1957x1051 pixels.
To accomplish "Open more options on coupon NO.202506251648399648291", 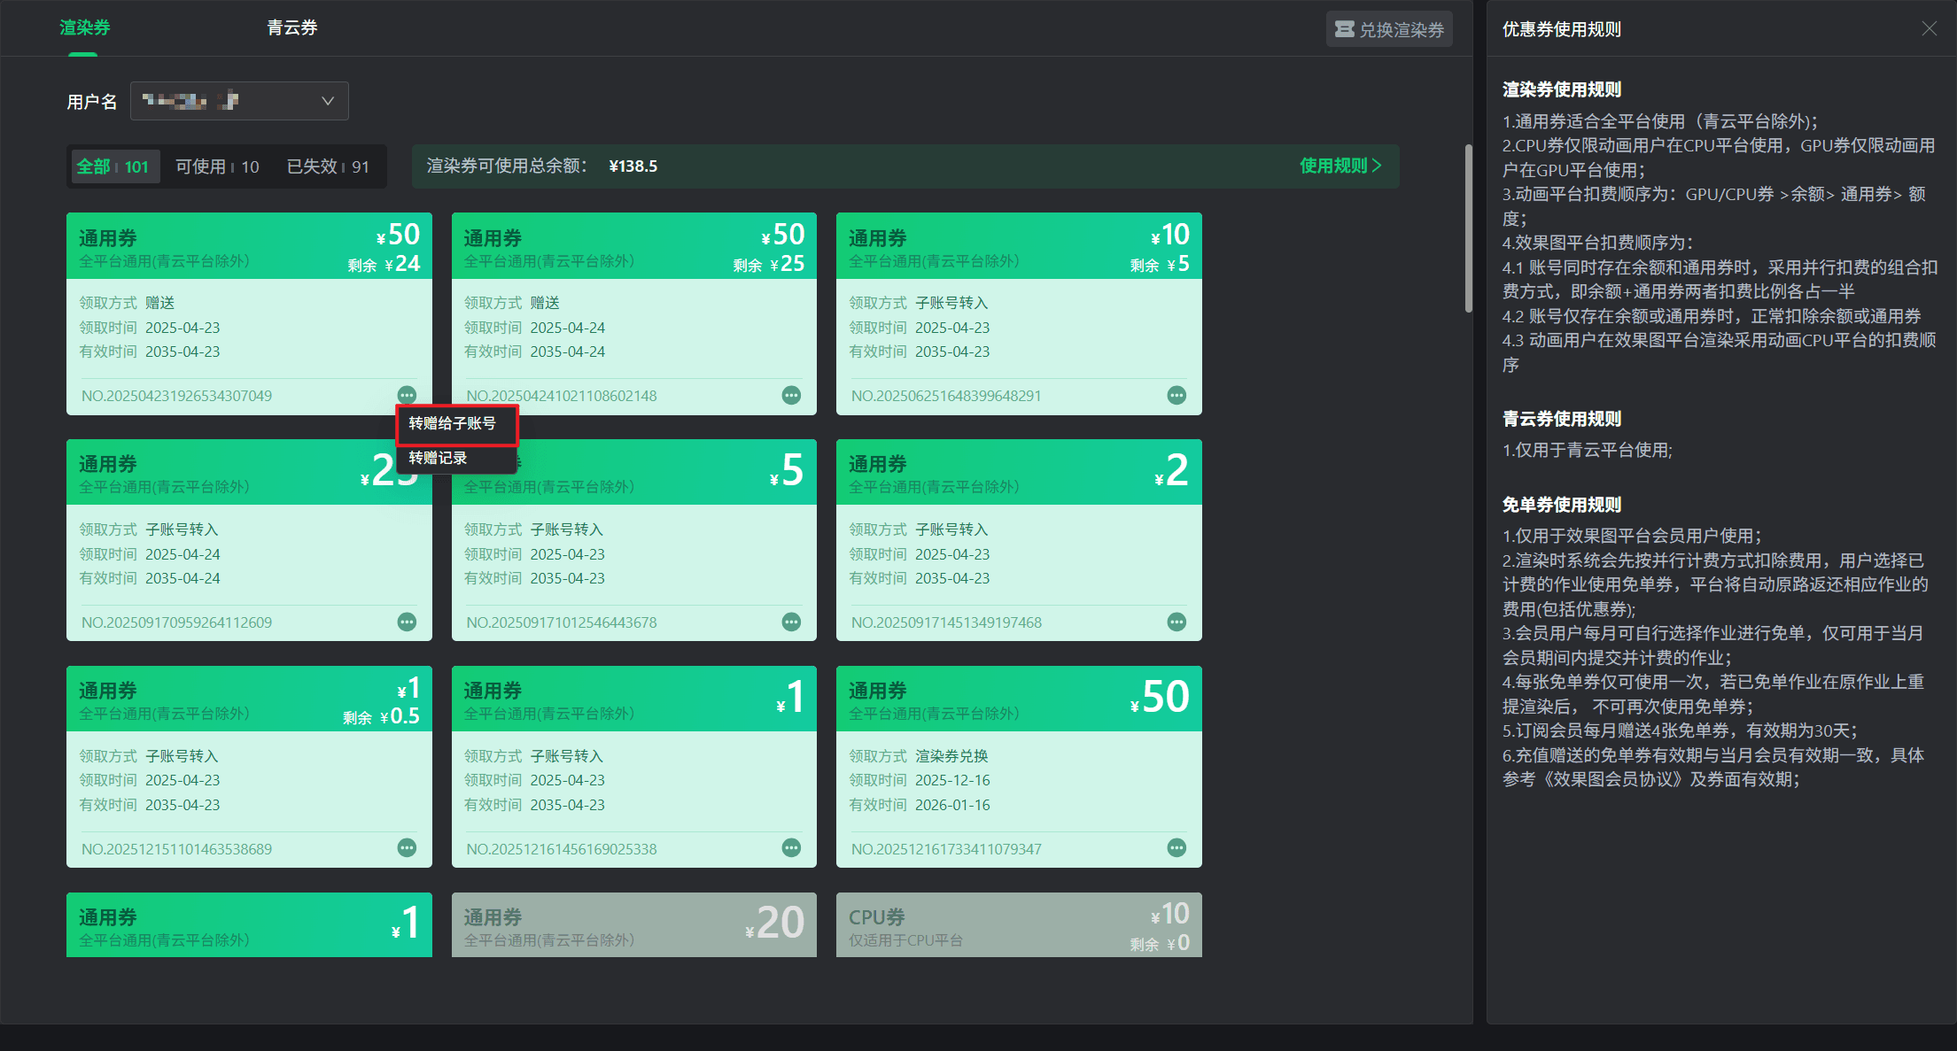I will 1176,396.
